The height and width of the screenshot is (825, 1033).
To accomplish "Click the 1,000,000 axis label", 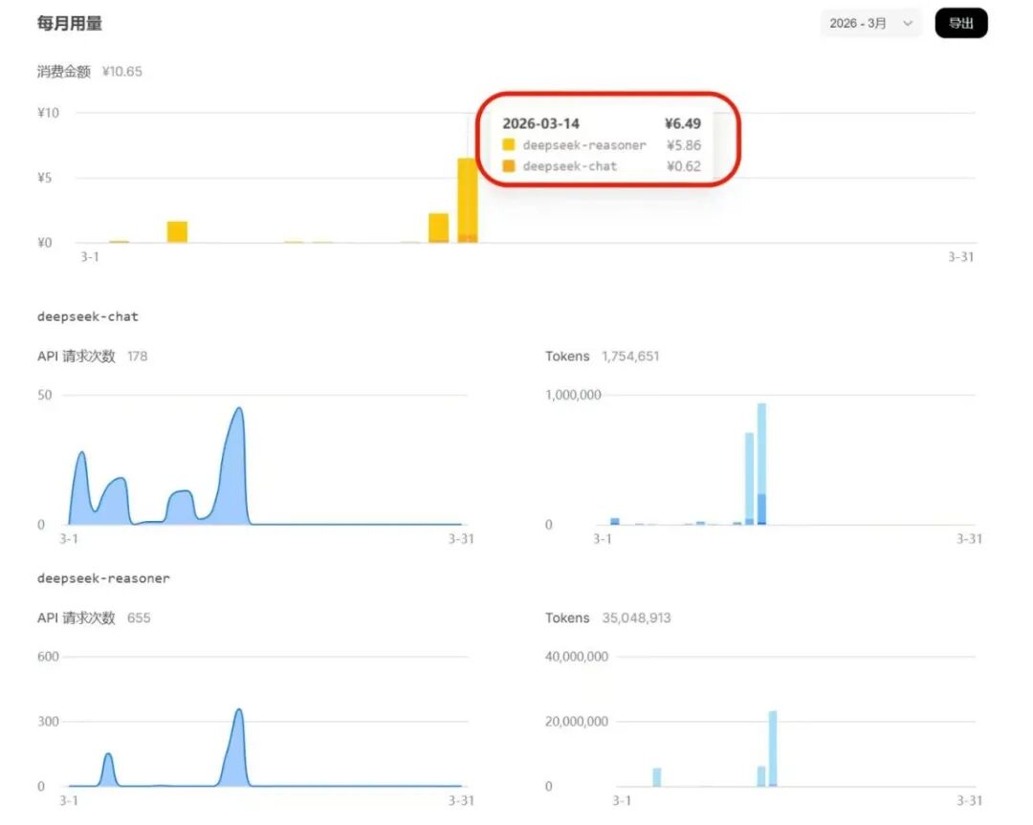I will coord(573,395).
